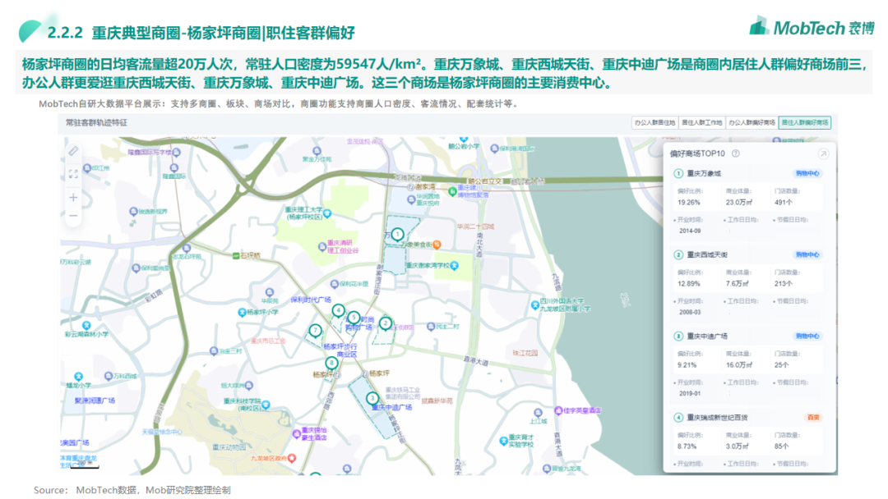Click the 万象美食街 restaurant pin

coord(437,245)
